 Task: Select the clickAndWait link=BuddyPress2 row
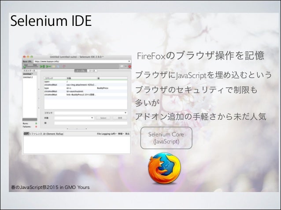point(85,95)
